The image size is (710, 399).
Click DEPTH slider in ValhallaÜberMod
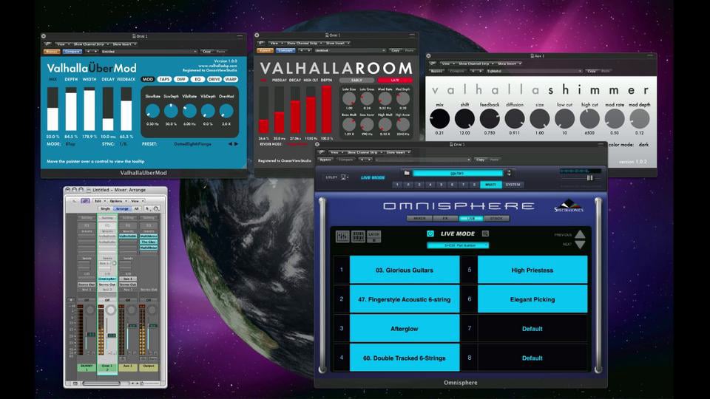[x=71, y=109]
